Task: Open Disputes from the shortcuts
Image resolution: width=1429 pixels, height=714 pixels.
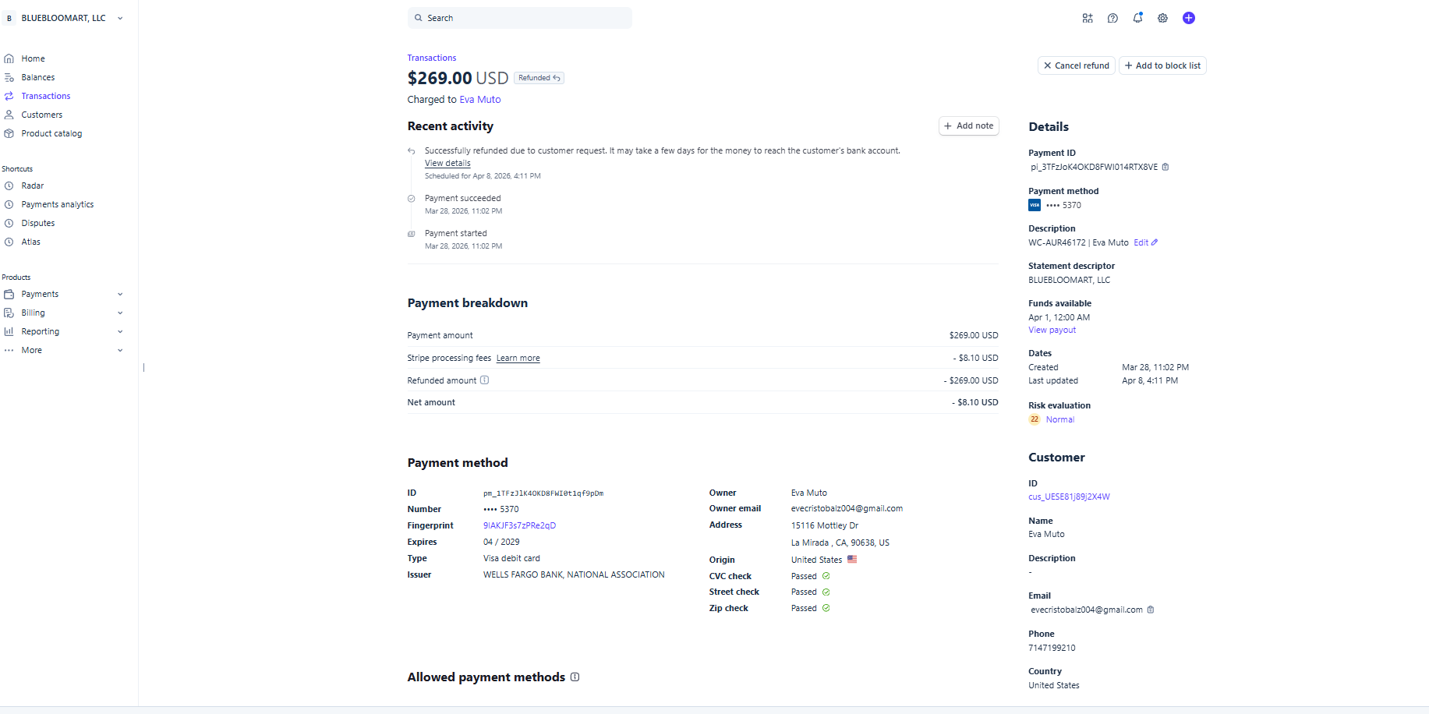Action: tap(38, 223)
